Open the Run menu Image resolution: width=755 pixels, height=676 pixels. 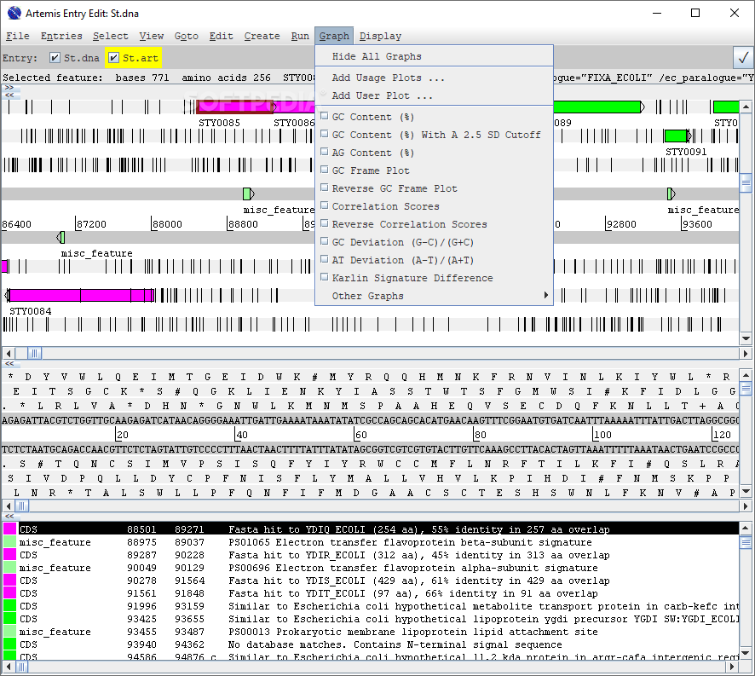pos(300,36)
